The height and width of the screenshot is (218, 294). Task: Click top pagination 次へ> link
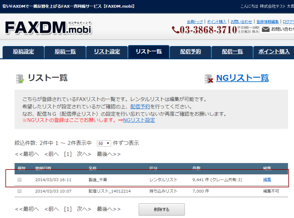click(x=84, y=154)
